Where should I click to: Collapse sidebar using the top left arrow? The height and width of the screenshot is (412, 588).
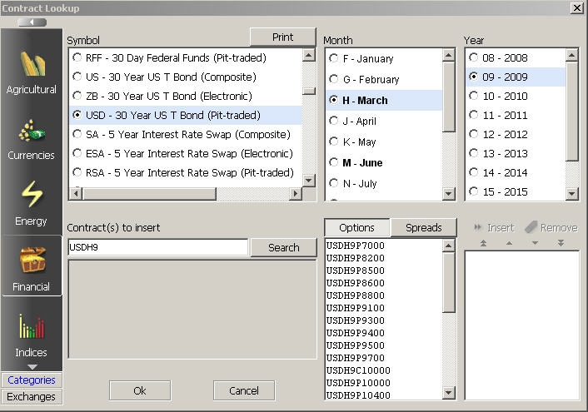[x=32, y=22]
